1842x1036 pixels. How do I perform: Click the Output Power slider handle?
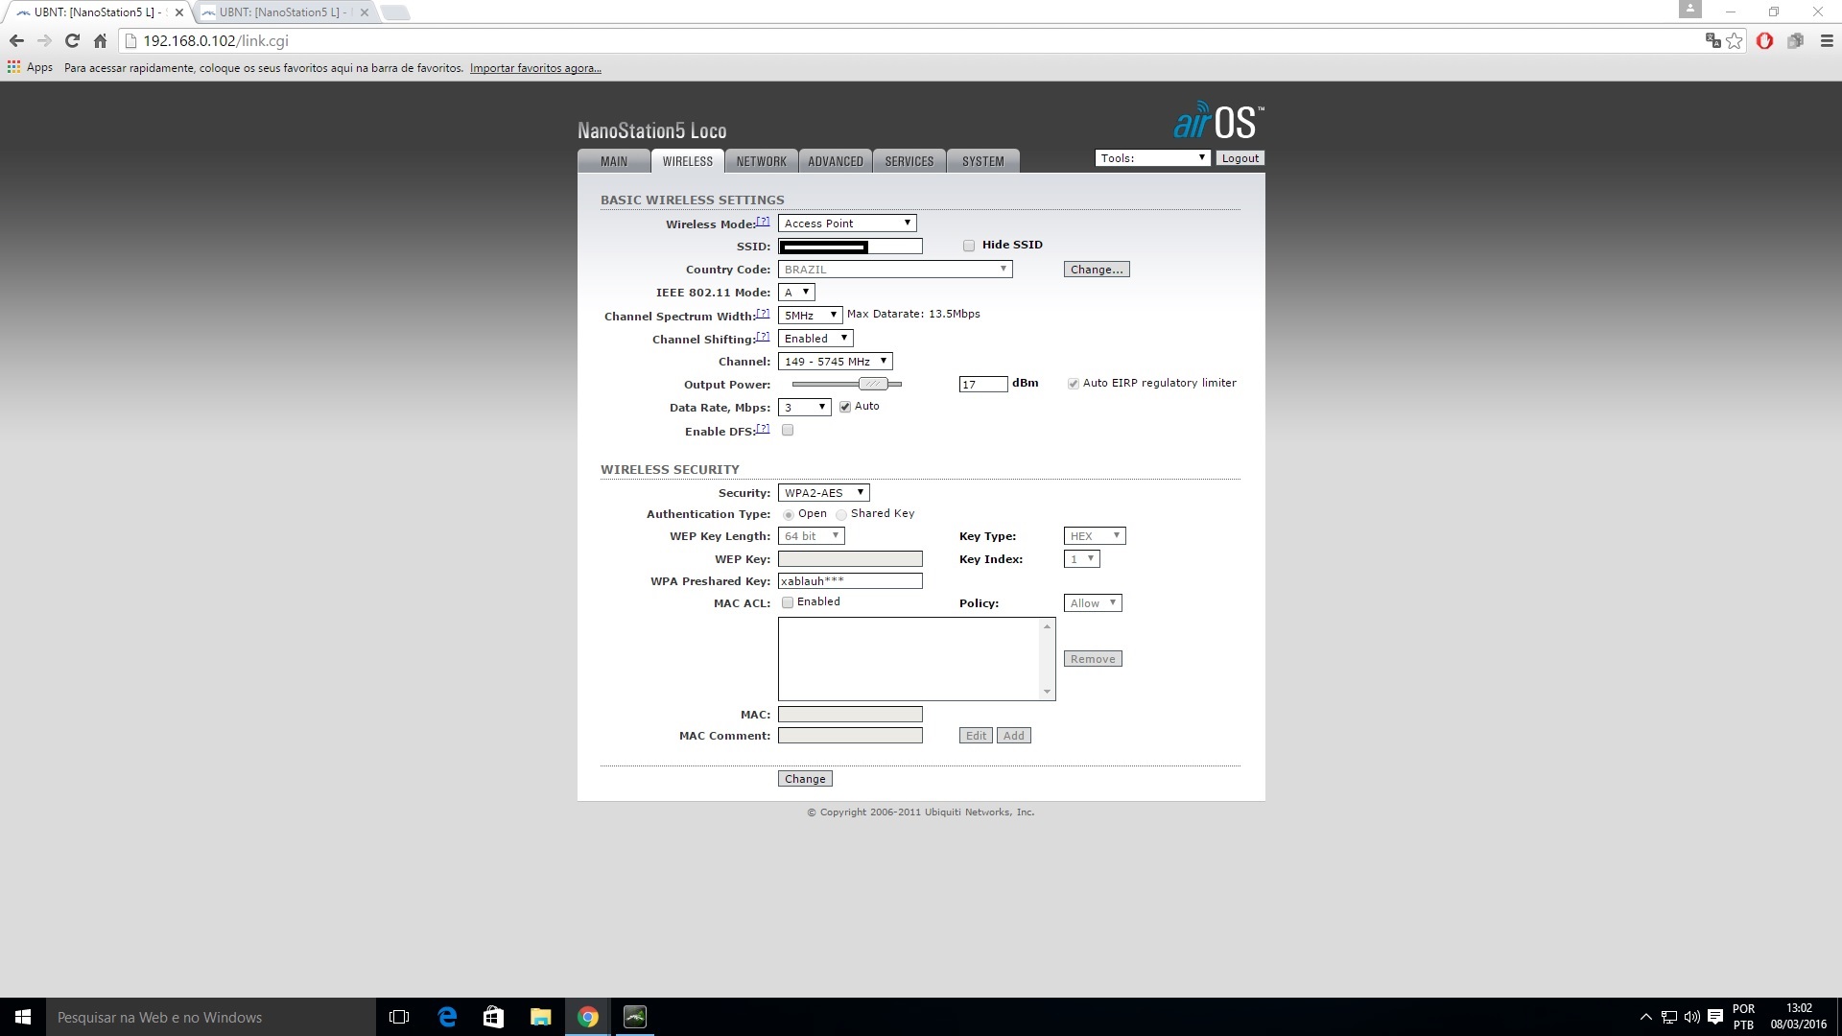pos(873,384)
